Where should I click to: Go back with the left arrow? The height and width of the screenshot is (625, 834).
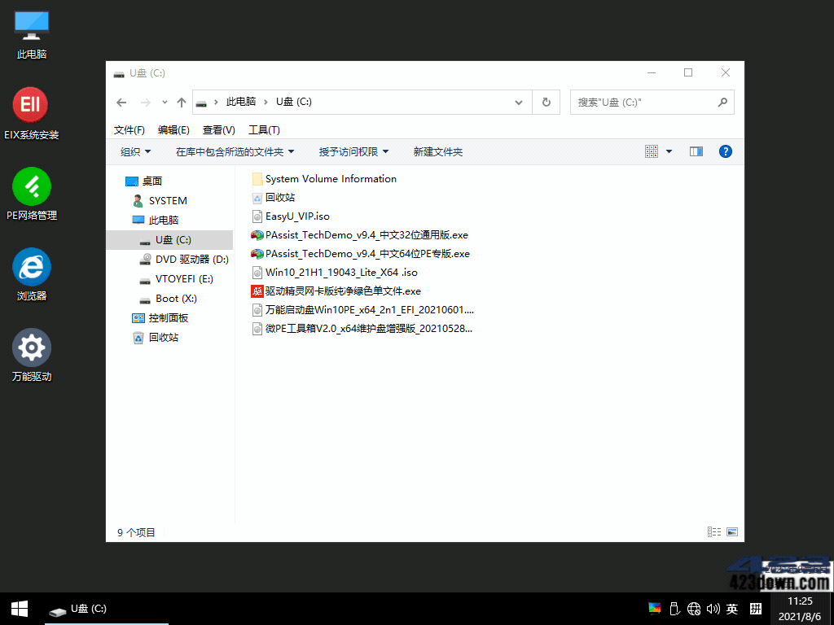[x=121, y=102]
